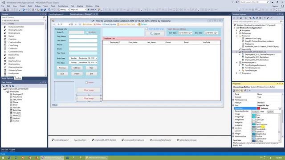Click the navigator Move Last icon

79,24
